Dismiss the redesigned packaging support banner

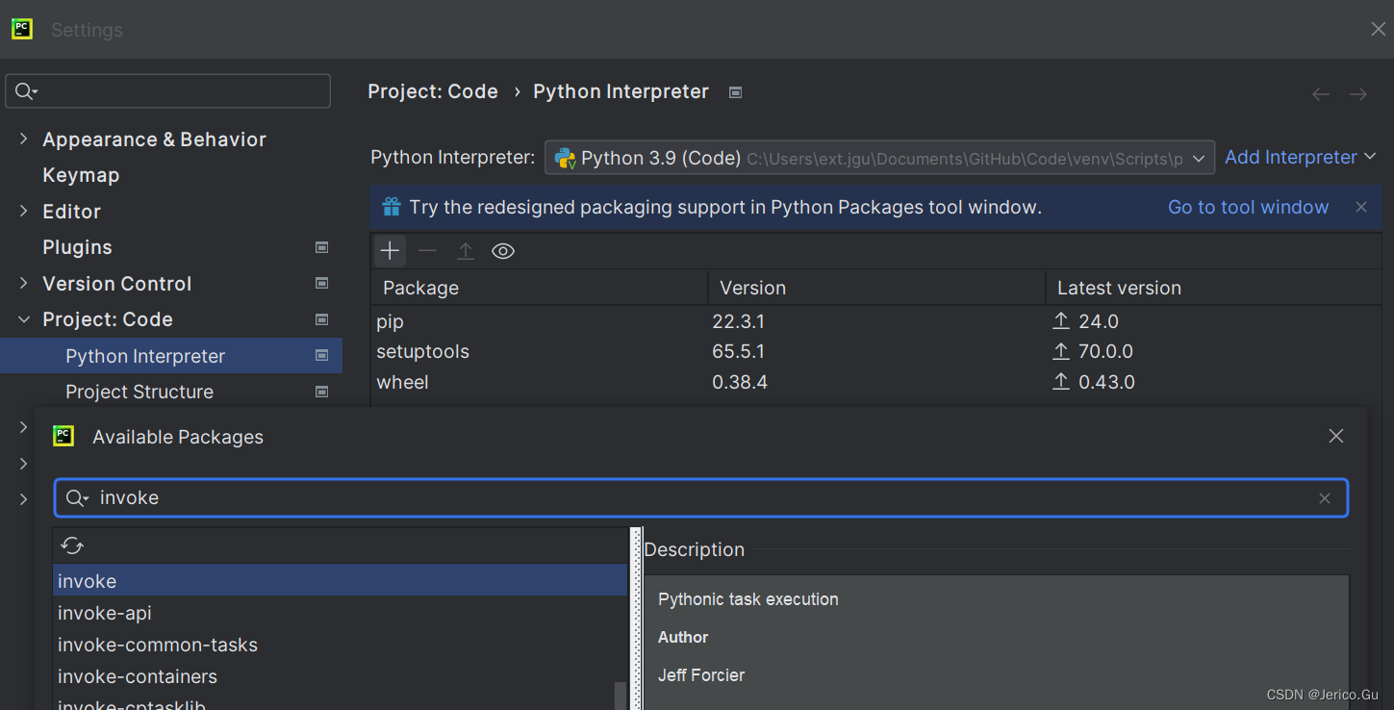pos(1361,207)
